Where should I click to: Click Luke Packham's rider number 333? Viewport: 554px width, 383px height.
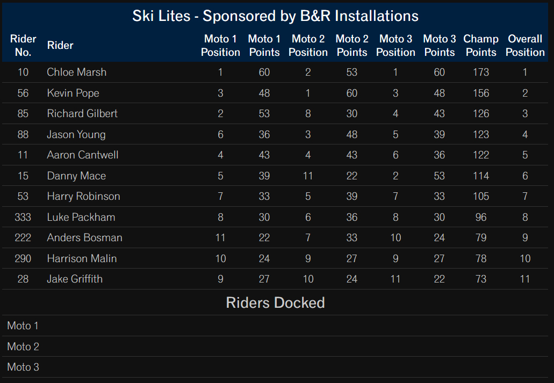click(23, 217)
